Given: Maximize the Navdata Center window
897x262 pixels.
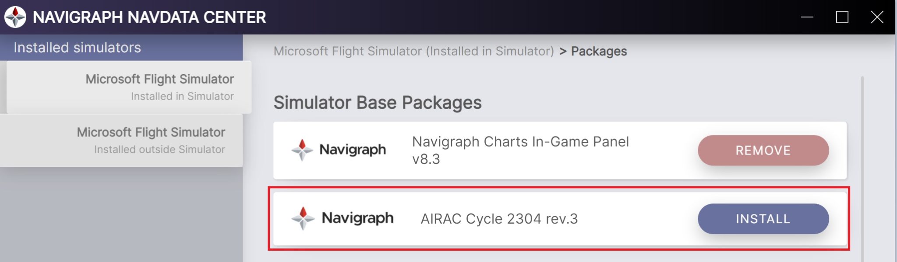Looking at the screenshot, I should (x=842, y=17).
